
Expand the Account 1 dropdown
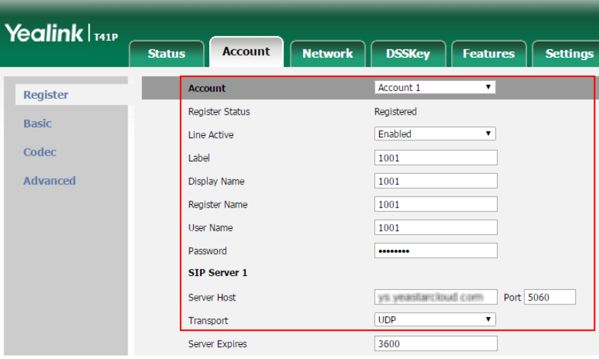(x=435, y=87)
